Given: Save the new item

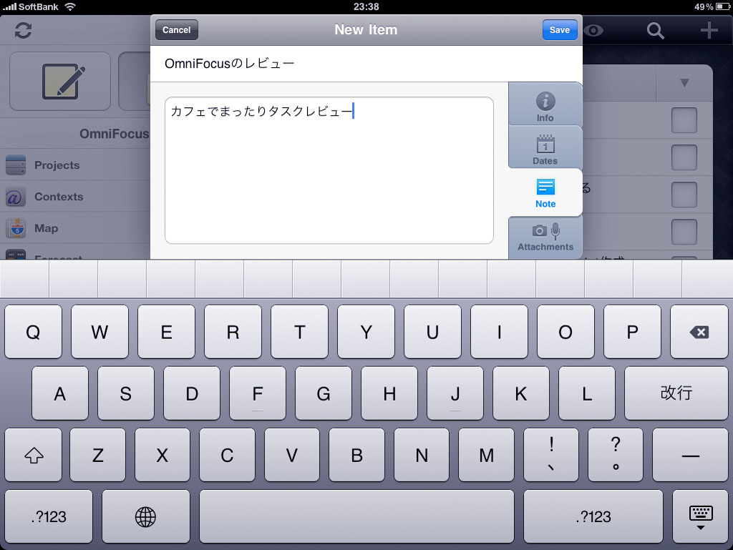Looking at the screenshot, I should click(x=560, y=30).
